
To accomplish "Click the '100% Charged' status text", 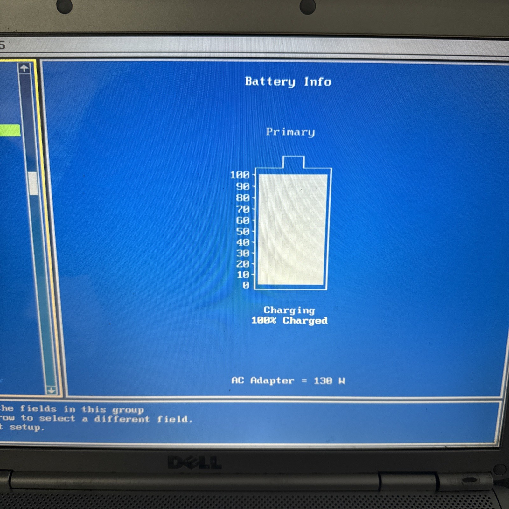I will coord(289,321).
